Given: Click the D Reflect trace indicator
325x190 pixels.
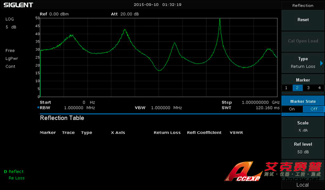Looking at the screenshot, I should tap(14, 171).
